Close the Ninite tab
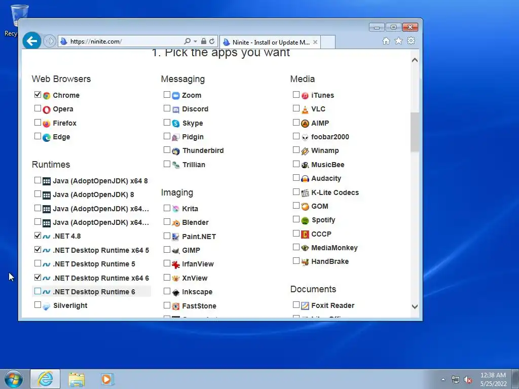 pos(315,42)
